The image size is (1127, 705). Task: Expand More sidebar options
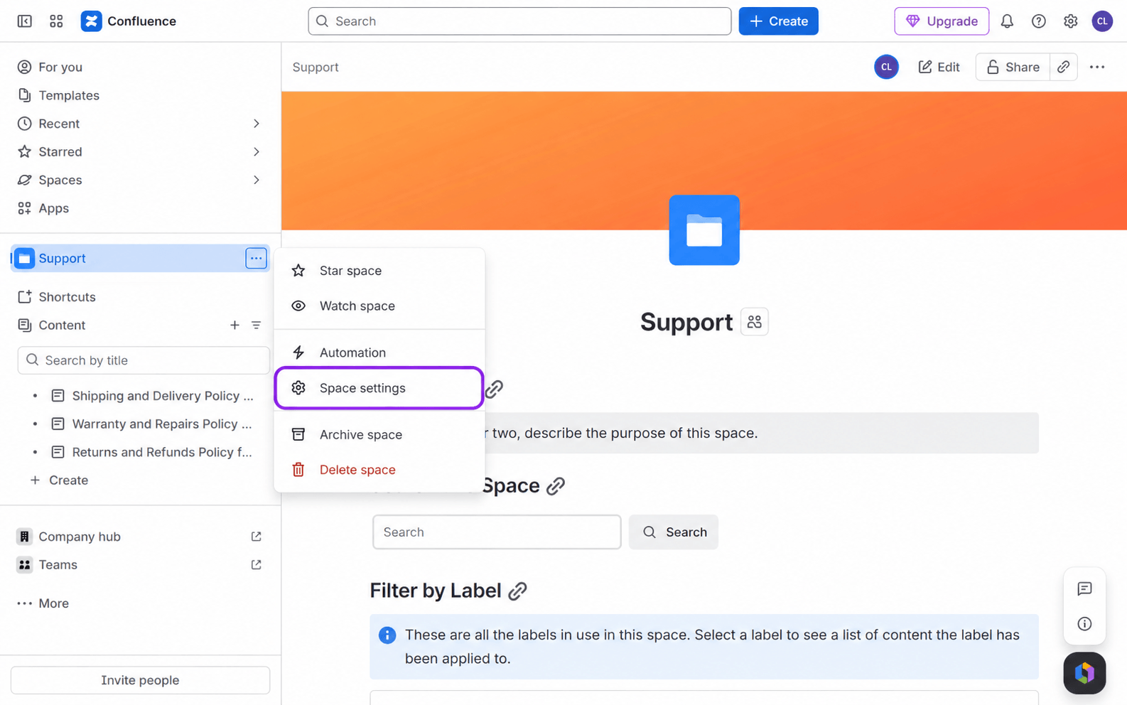[43, 603]
